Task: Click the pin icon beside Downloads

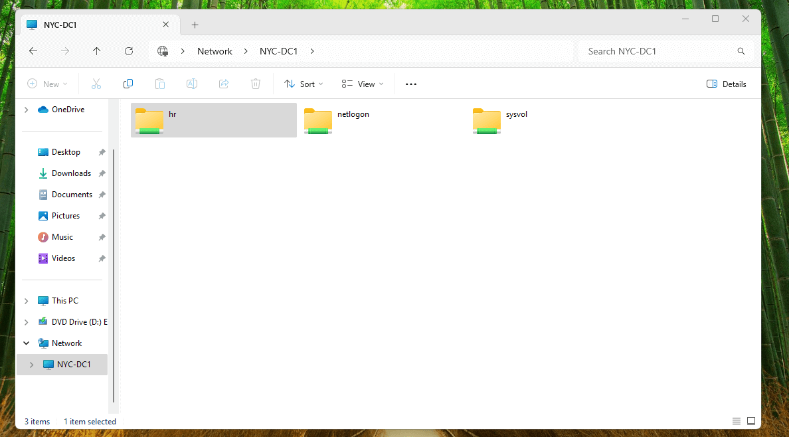Action: [102, 173]
